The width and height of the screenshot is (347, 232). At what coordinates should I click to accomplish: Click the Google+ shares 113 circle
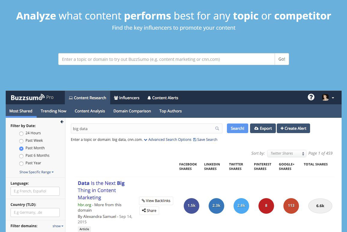click(291, 206)
